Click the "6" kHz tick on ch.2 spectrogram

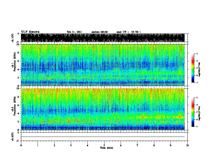pyautogui.click(x=19, y=105)
